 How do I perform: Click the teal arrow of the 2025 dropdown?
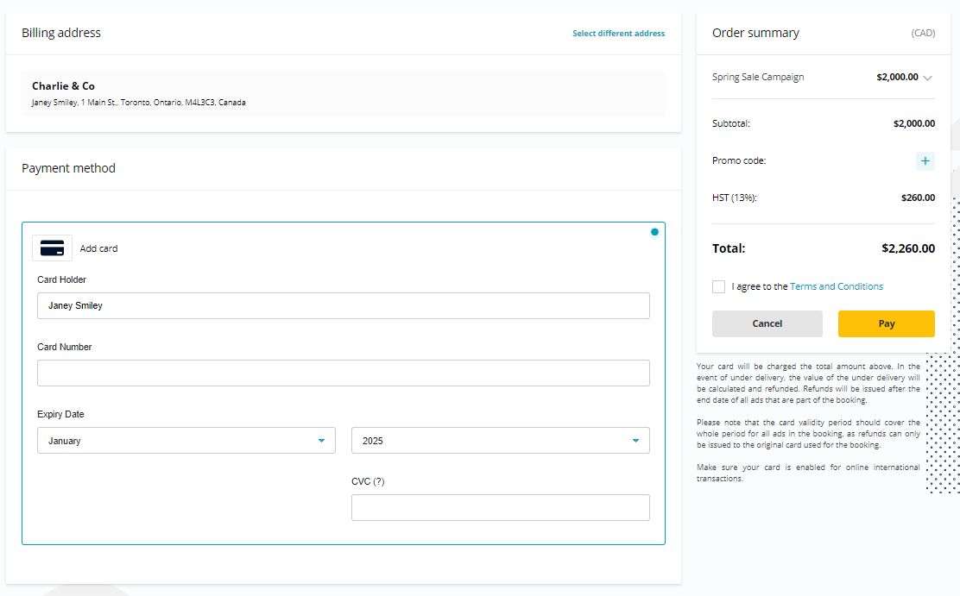coord(635,441)
